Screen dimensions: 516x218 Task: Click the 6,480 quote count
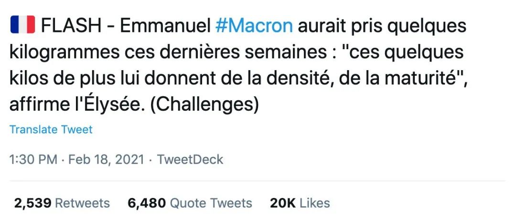[147, 203]
